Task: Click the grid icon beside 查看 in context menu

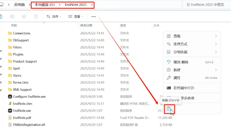Action: (169, 36)
